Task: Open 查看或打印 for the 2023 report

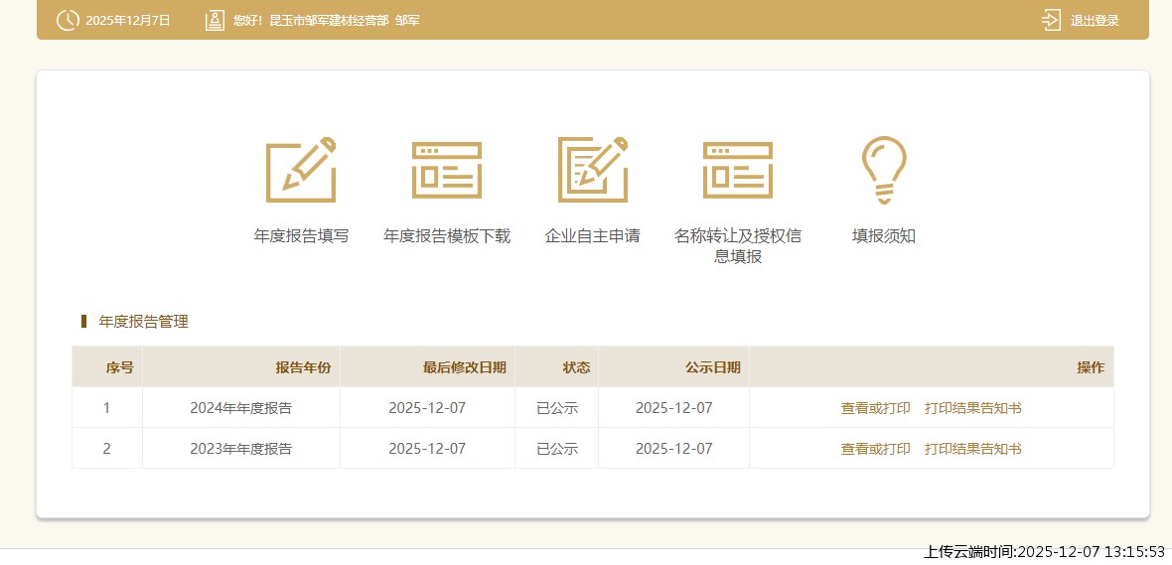Action: coord(875,449)
